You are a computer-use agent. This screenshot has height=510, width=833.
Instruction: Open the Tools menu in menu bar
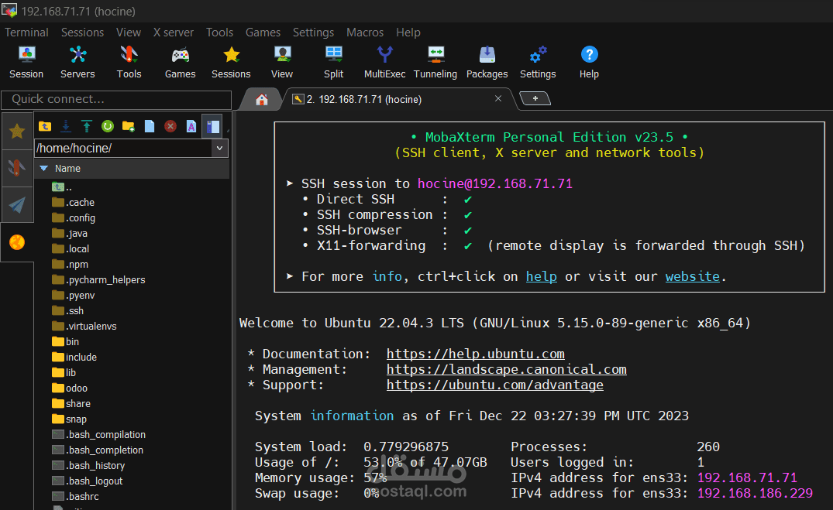(220, 33)
